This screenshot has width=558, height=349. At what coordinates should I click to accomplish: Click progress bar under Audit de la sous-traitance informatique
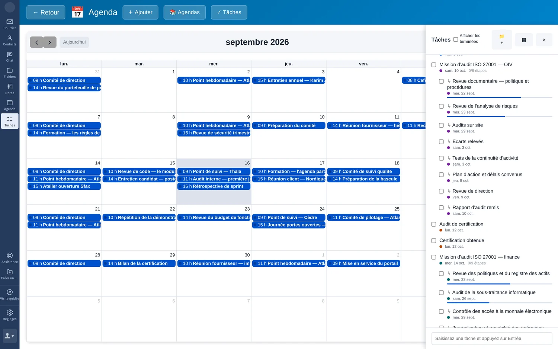point(500,302)
